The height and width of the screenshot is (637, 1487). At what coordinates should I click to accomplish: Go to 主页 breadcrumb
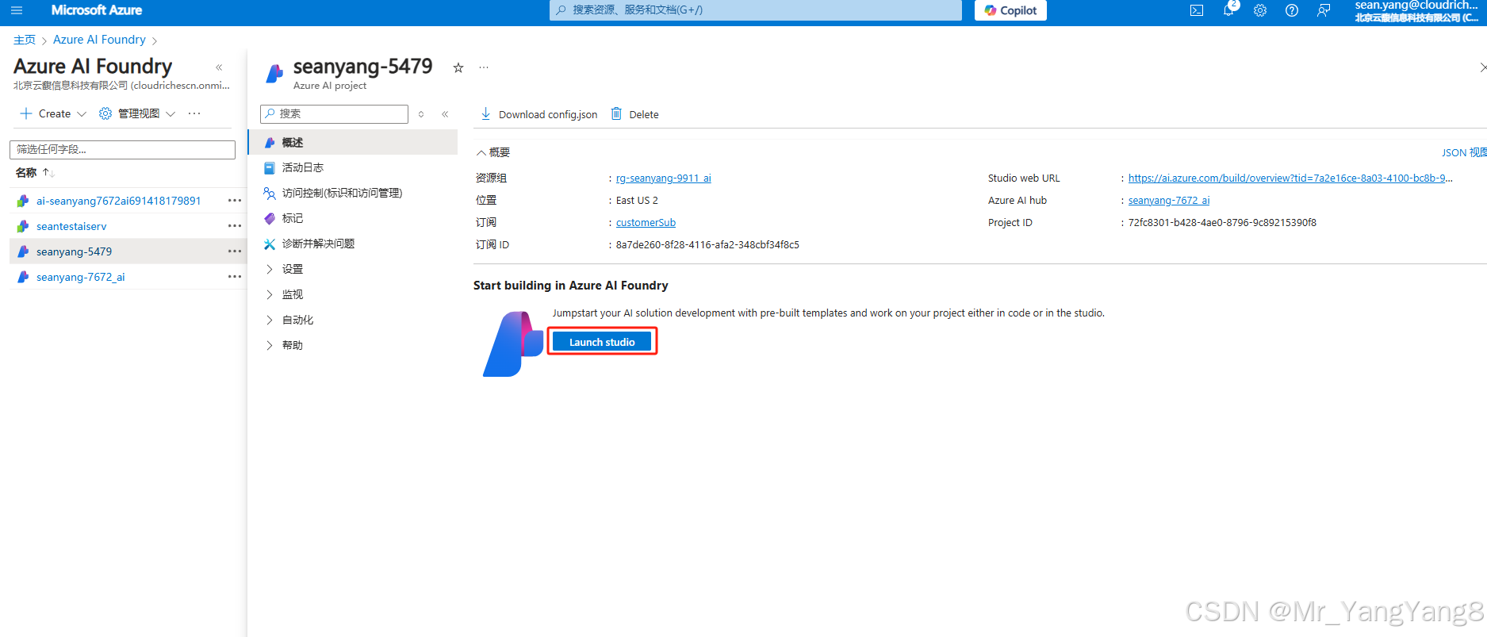pos(25,40)
